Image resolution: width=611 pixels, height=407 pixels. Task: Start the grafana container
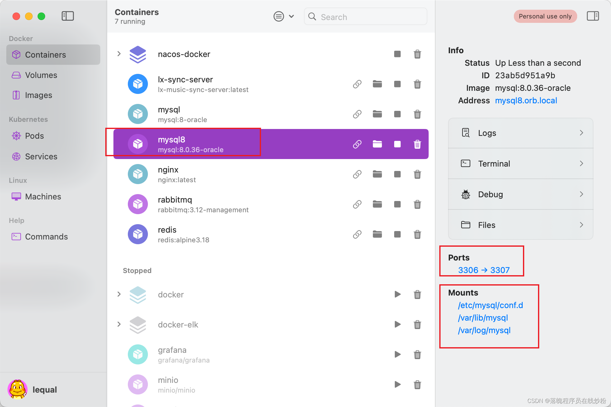[x=397, y=354]
